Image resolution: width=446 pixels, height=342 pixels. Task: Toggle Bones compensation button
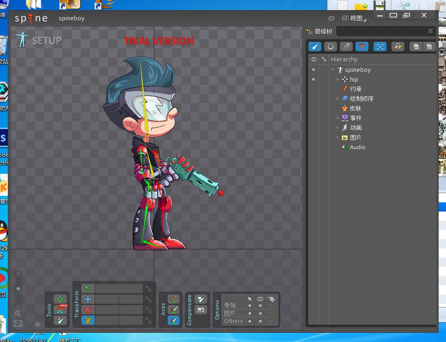click(x=201, y=299)
